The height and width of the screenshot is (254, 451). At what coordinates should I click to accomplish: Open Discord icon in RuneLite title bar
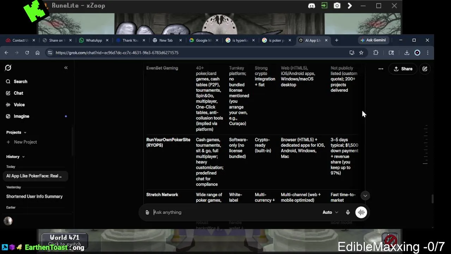311,6
